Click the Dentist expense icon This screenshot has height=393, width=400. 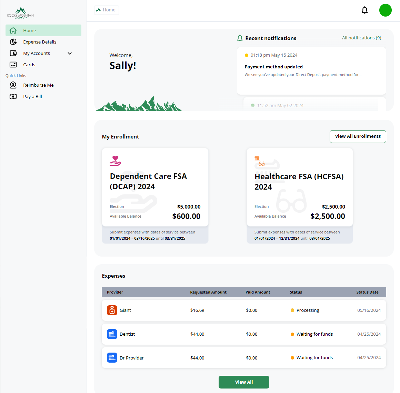click(112, 334)
